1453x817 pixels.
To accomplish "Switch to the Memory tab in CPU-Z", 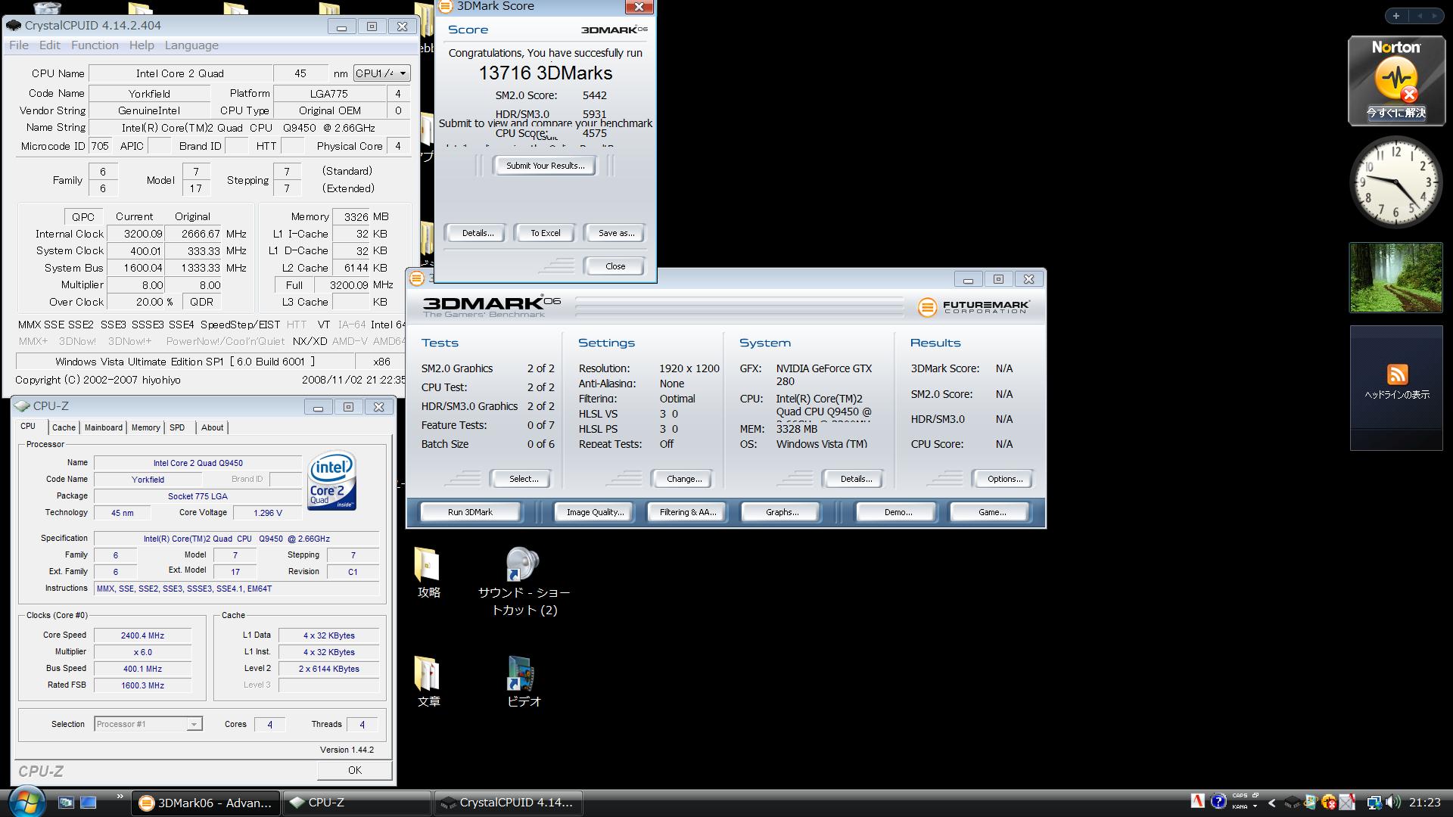I will pos(146,427).
